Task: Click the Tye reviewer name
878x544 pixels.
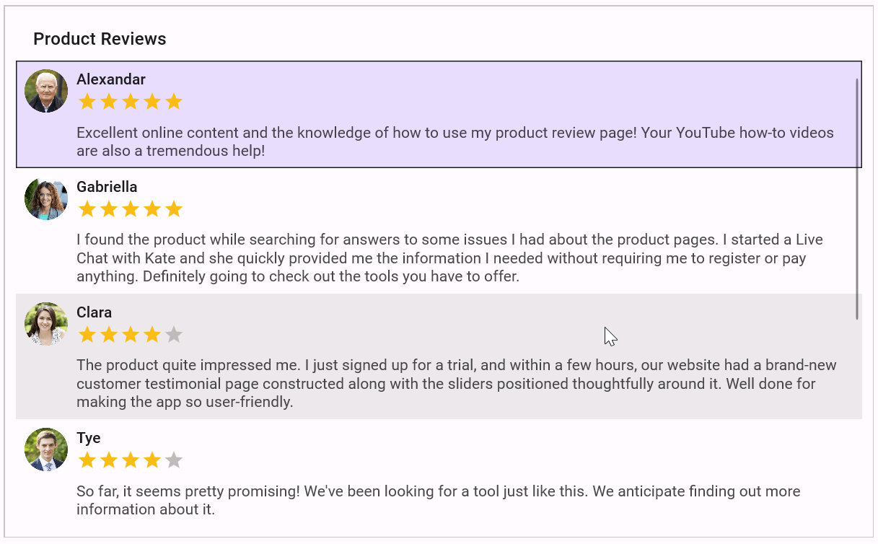Action: click(89, 438)
